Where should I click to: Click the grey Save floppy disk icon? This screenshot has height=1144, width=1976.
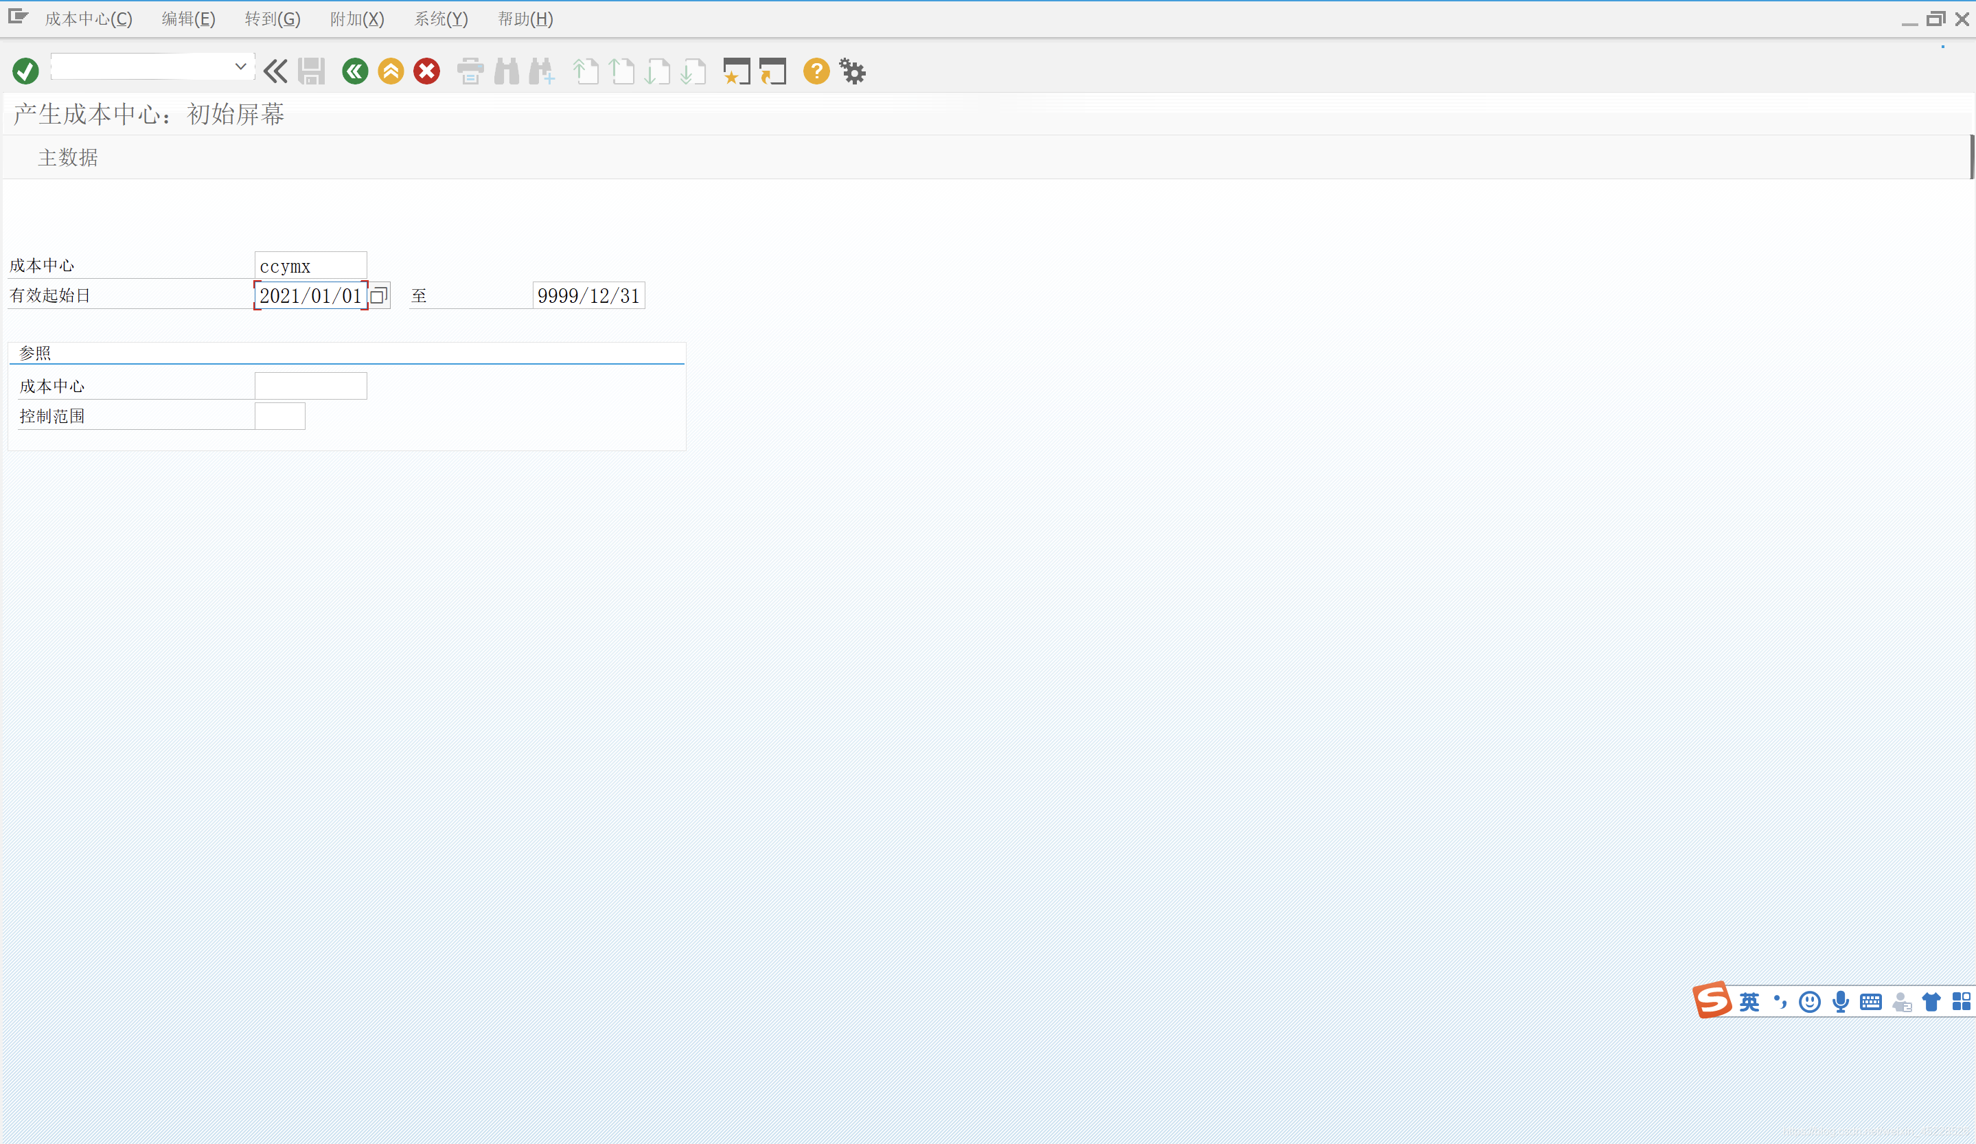point(311,71)
